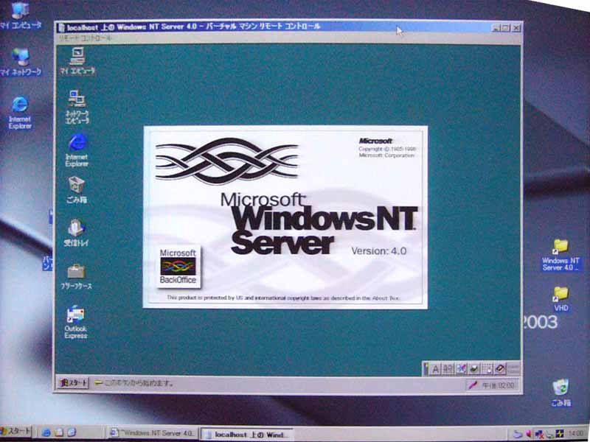The height and width of the screenshot is (442, 590).
Task: Click the host スタート button on the taskbar
Action: (16, 431)
